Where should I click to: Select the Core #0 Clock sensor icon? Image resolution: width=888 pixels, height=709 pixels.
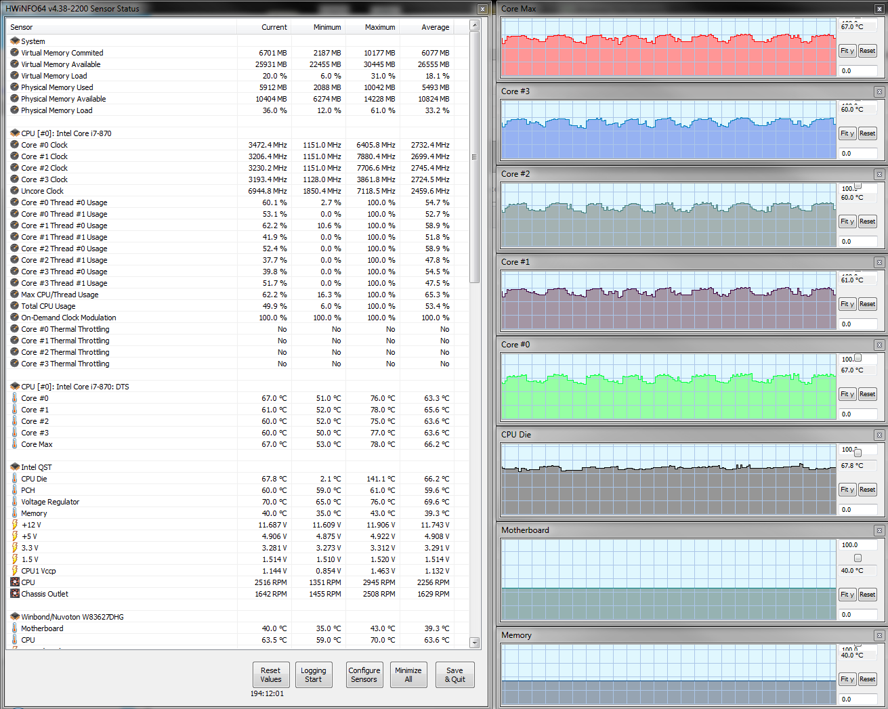coord(15,145)
